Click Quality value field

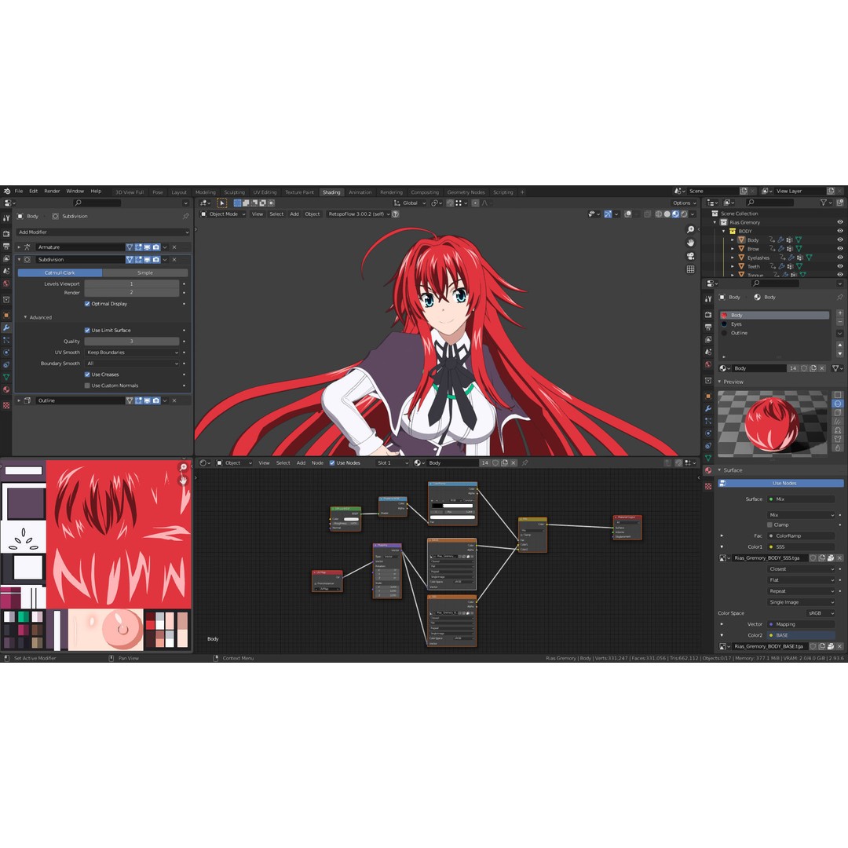(x=131, y=342)
